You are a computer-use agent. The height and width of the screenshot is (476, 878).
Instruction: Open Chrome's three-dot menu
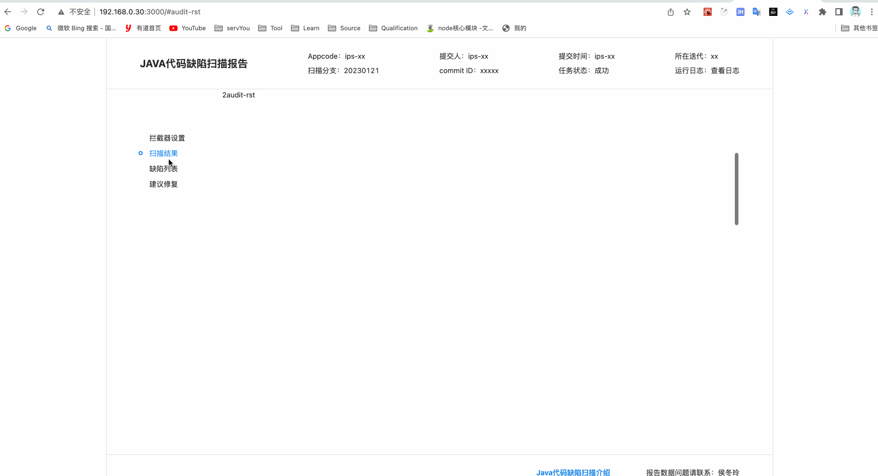point(872,12)
